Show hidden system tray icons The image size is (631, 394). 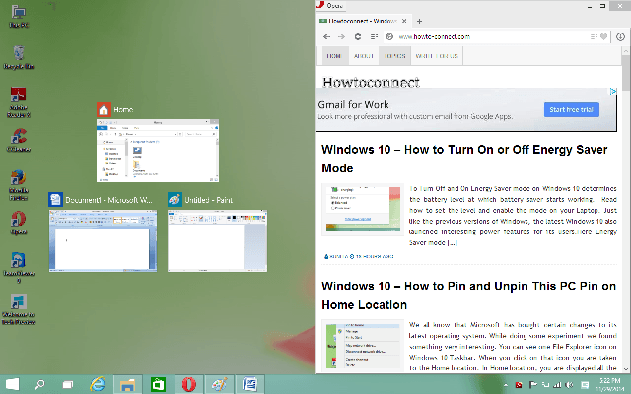coord(506,385)
